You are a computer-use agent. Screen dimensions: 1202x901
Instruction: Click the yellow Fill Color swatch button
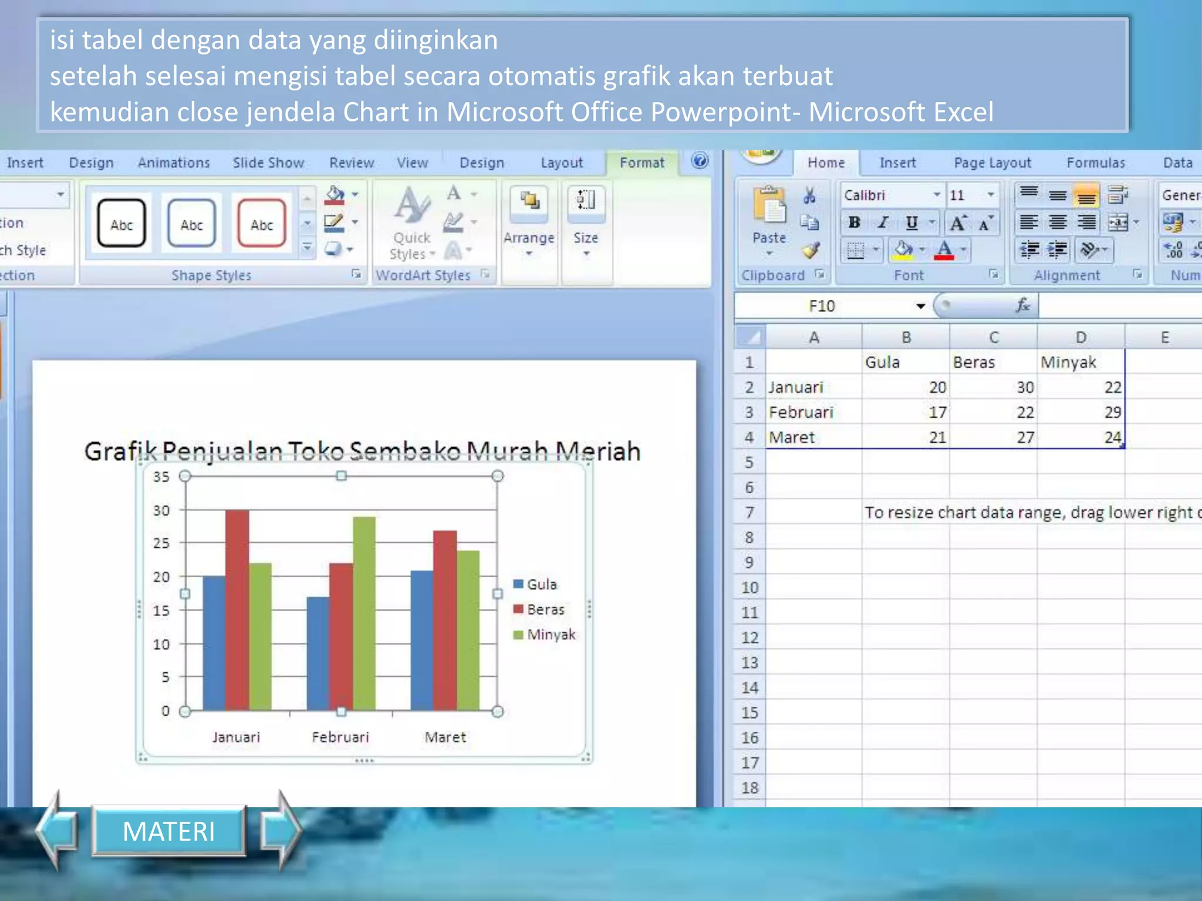click(x=903, y=250)
